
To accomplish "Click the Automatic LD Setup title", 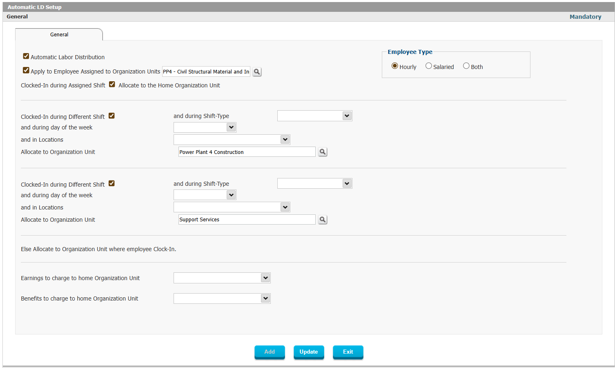I will (35, 7).
